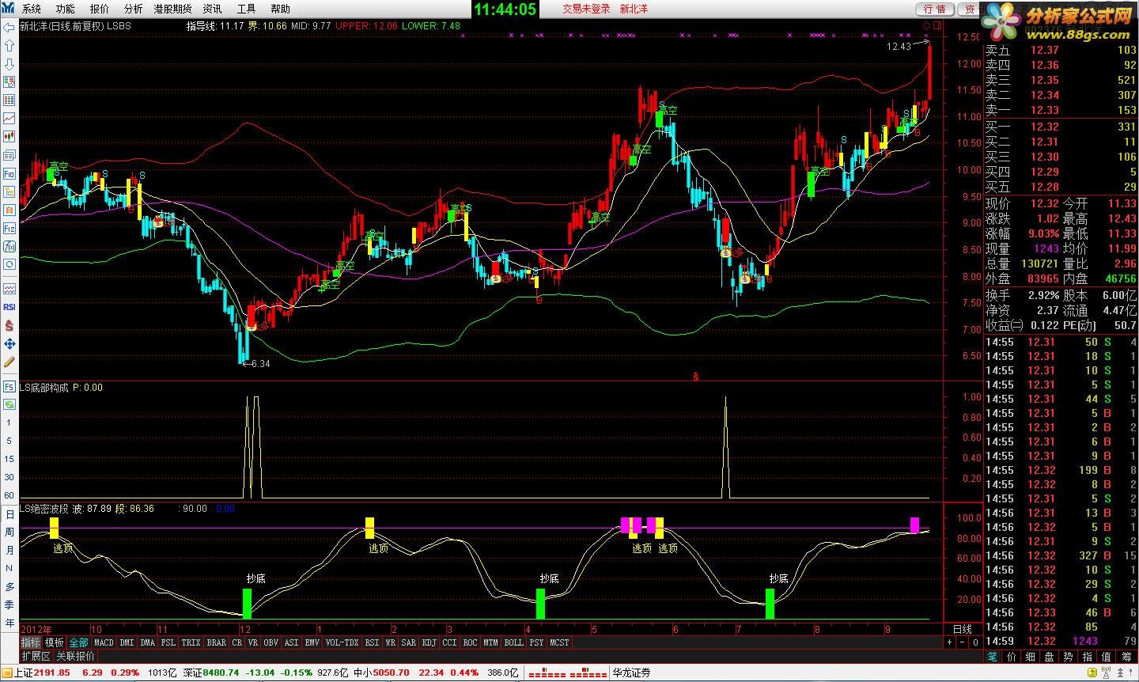
Task: Click the 关联报价 button
Action: coord(75,657)
